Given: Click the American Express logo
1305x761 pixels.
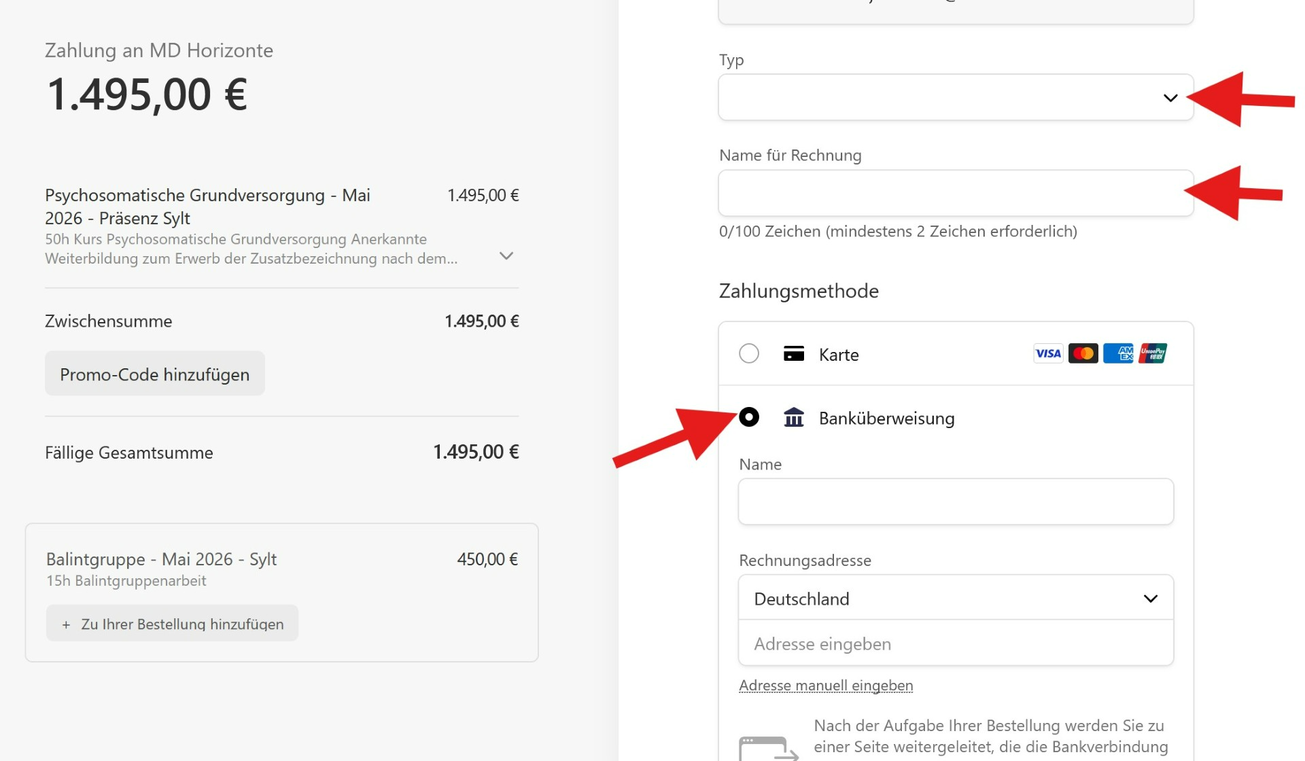Looking at the screenshot, I should tap(1118, 353).
